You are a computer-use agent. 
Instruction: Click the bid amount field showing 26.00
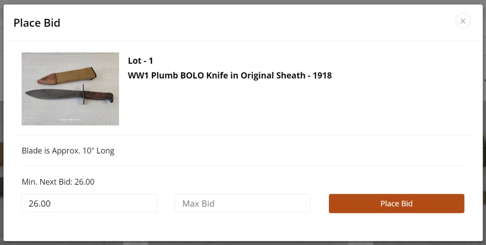(89, 203)
